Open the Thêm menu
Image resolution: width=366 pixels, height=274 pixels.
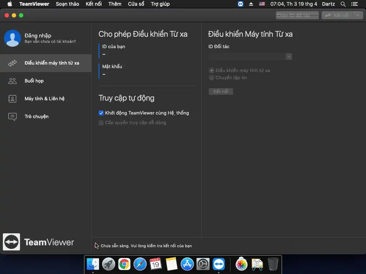point(115,4)
